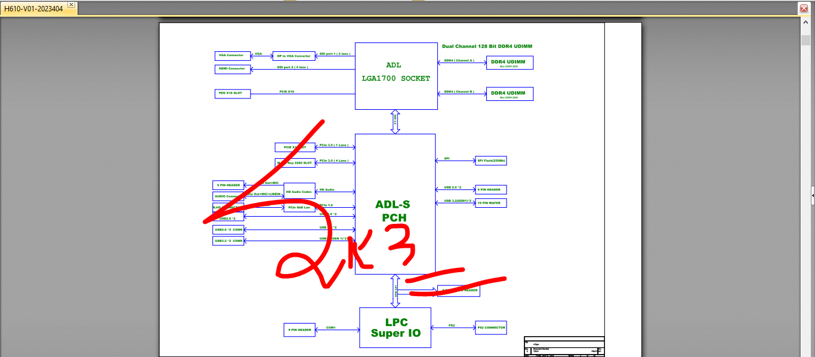Click the 'PCIe 3.0 ( 1 Lane )' label
Viewport: 815px width, 357px height.
click(334, 145)
